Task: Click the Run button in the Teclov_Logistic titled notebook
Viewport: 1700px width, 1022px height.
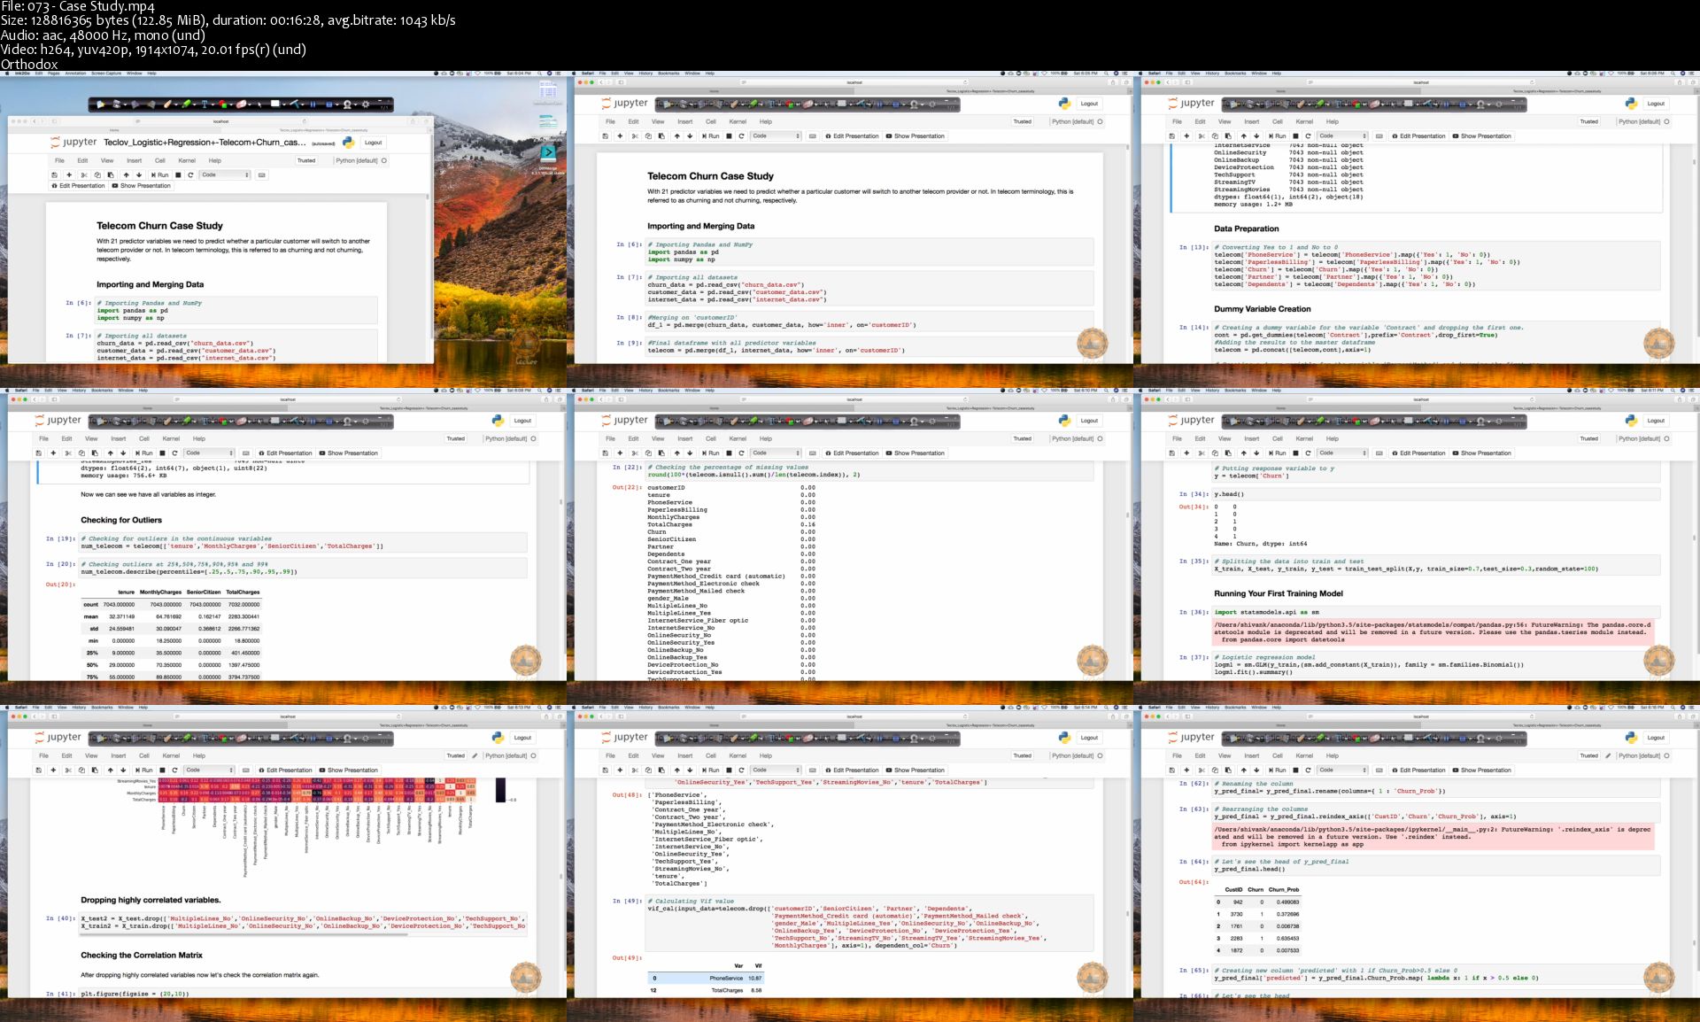Action: (158, 174)
